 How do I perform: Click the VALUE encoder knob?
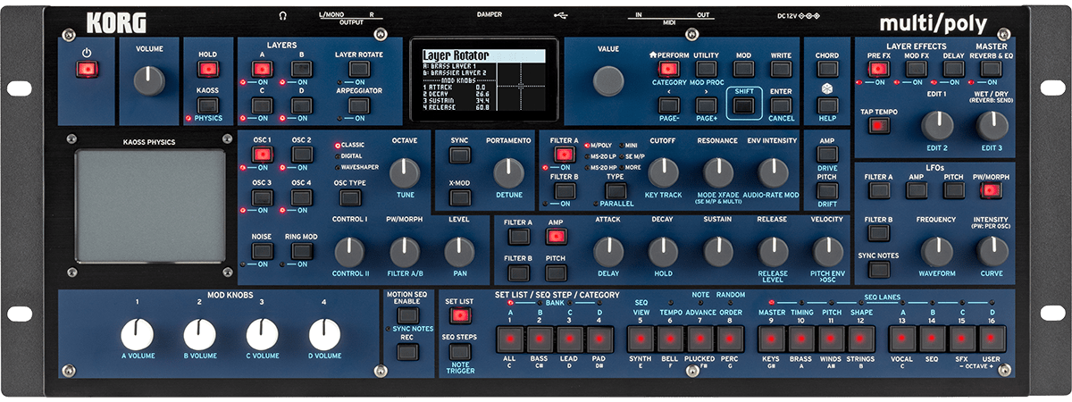[x=607, y=80]
